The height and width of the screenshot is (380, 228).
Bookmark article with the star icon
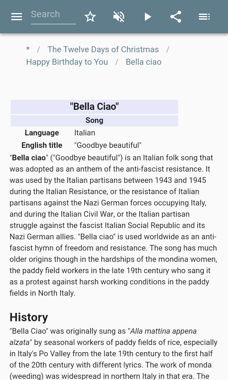[x=90, y=17]
